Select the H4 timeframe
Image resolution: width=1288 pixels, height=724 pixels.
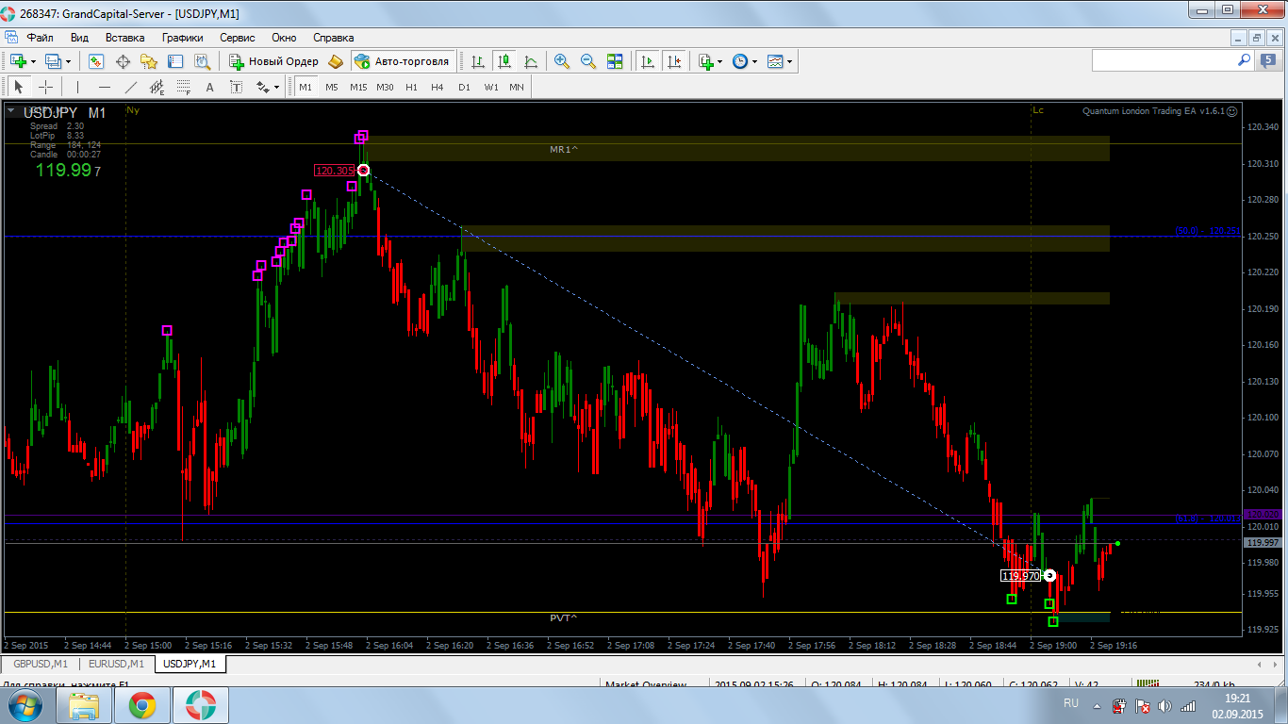(438, 87)
